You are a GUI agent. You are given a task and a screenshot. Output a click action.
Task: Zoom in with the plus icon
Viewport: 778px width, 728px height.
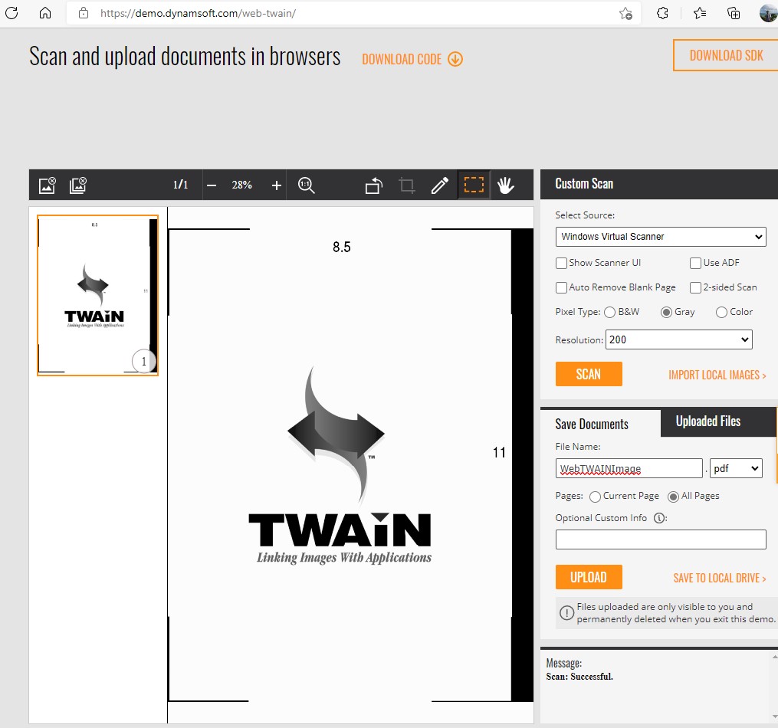277,185
